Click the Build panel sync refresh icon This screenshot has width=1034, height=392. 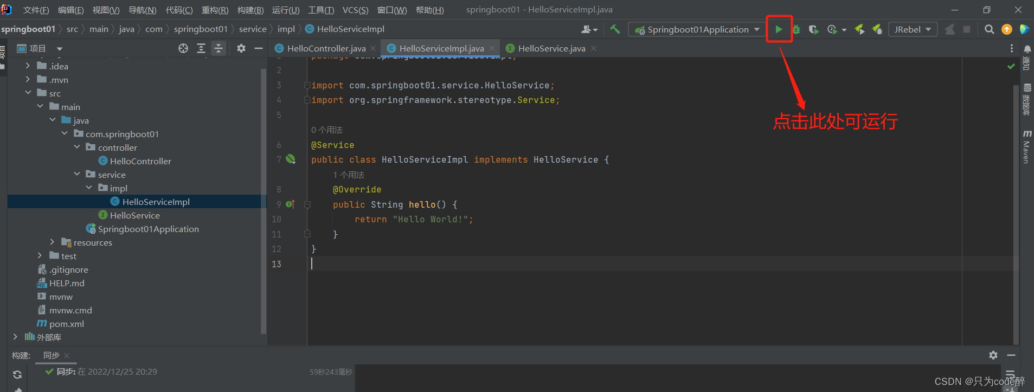tap(17, 375)
